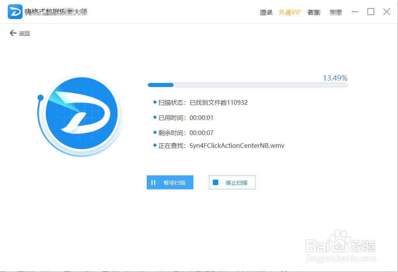Viewport: 398px width, 272px height.
Task: Click the back arrow beside 返回
Action: [x=13, y=33]
